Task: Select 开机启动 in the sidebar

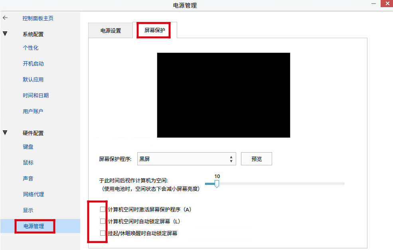Action: (x=33, y=64)
